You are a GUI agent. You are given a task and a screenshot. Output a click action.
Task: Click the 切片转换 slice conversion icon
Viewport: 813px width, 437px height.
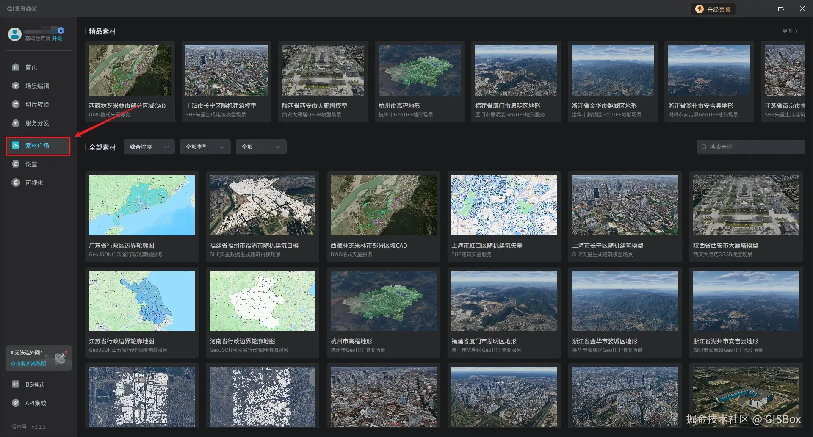[x=16, y=104]
